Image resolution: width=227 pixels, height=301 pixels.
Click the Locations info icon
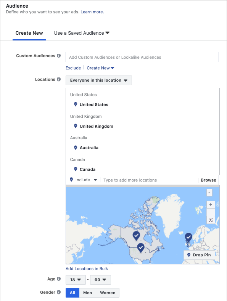point(59,79)
